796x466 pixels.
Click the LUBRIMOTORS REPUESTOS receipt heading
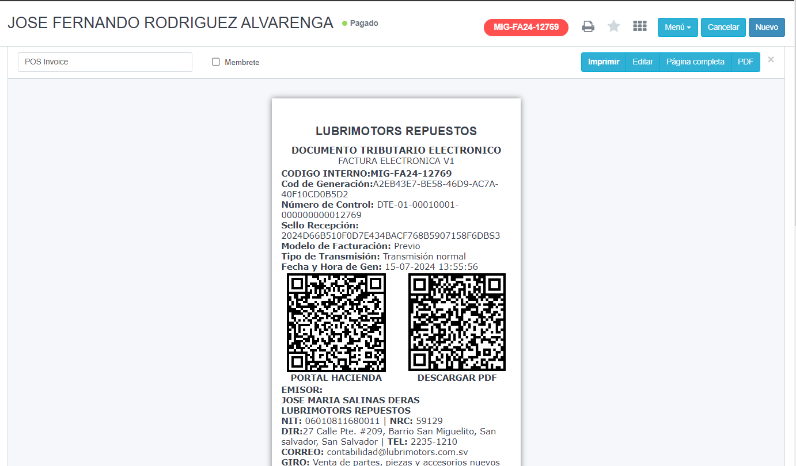396,131
